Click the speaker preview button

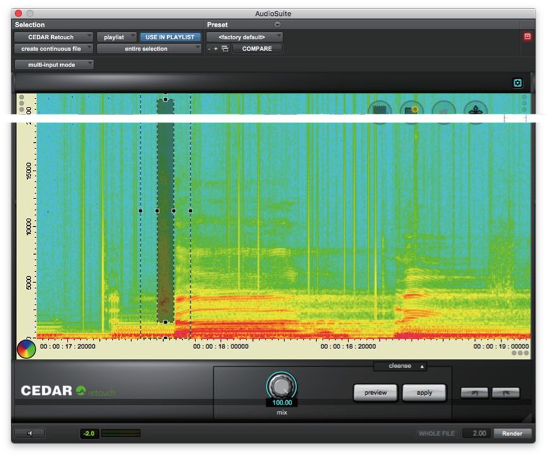click(x=30, y=433)
